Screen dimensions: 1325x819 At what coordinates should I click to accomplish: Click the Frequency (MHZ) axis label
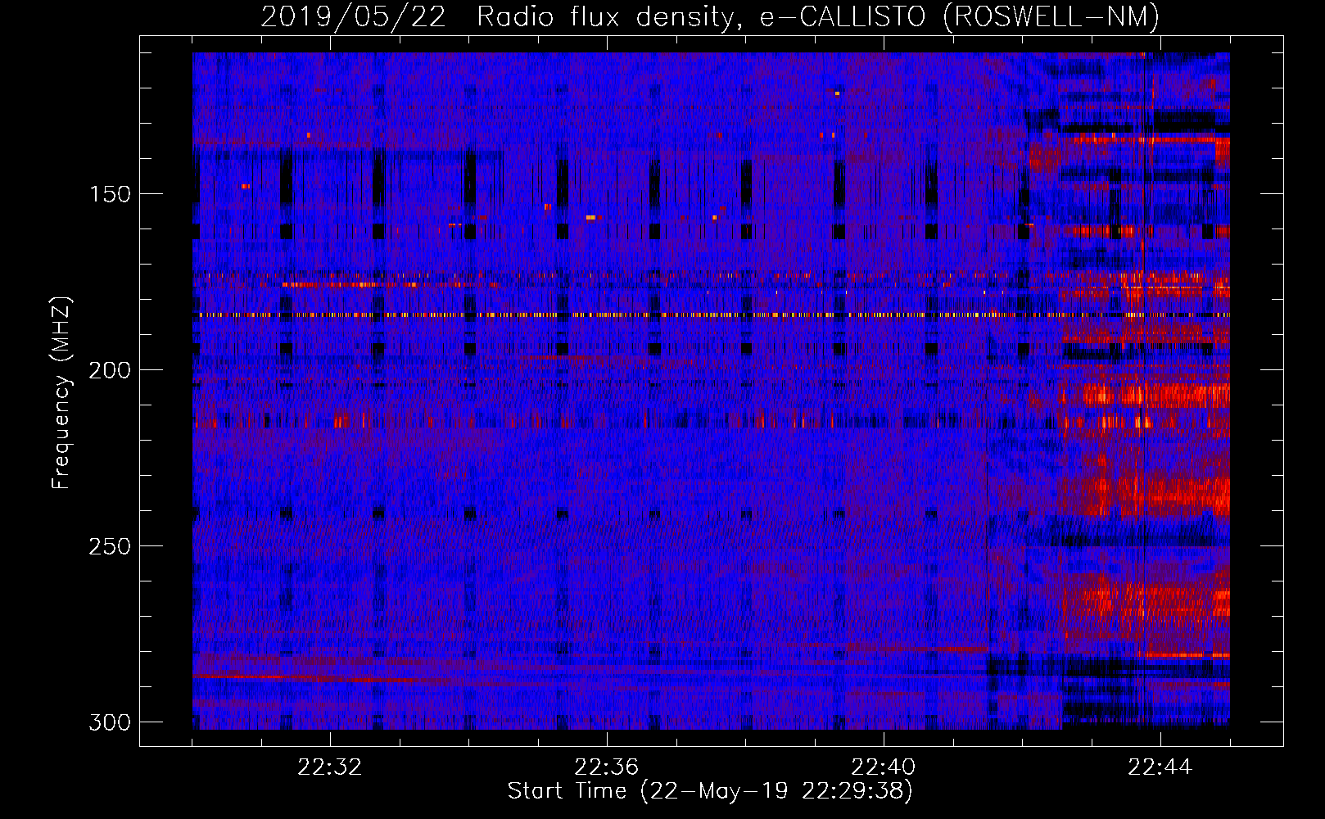tap(61, 393)
